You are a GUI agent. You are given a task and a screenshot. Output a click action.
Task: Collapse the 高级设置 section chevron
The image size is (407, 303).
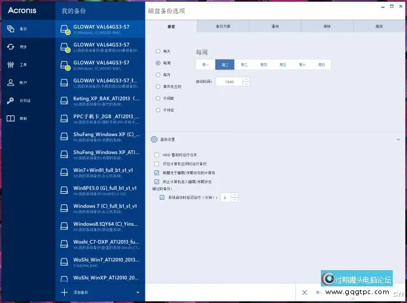[x=398, y=139]
